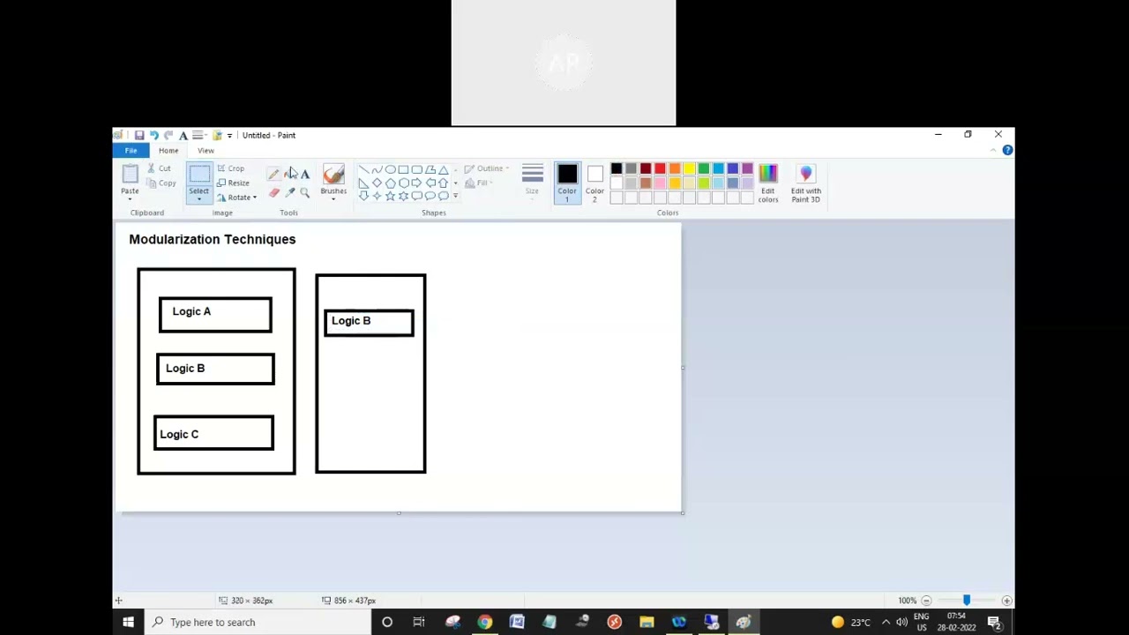Click the Windows Start button
1129x635 pixels.
(x=128, y=622)
